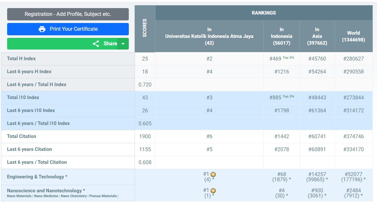Open Registration - Add Profile, Subject etc.
The width and height of the screenshot is (377, 203).
(68, 14)
